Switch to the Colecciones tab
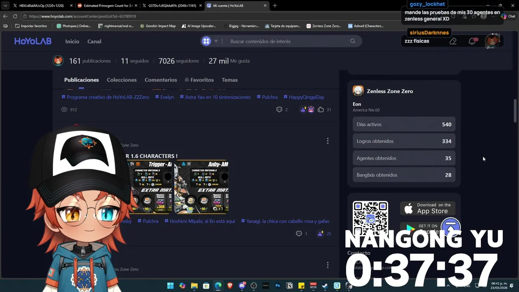The image size is (519, 292). click(122, 80)
